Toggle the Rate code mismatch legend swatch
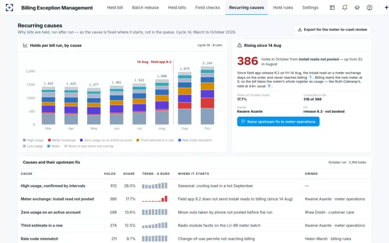Viewport: 389px width, 243px height. tap(180, 140)
